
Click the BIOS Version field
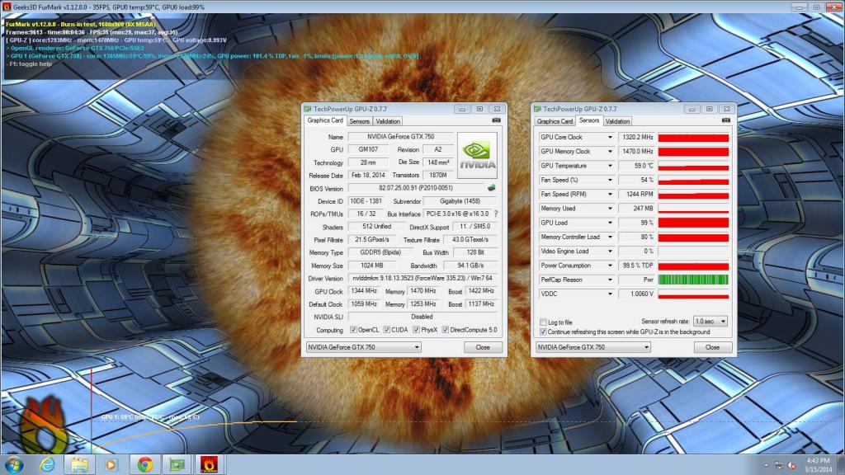pos(416,188)
